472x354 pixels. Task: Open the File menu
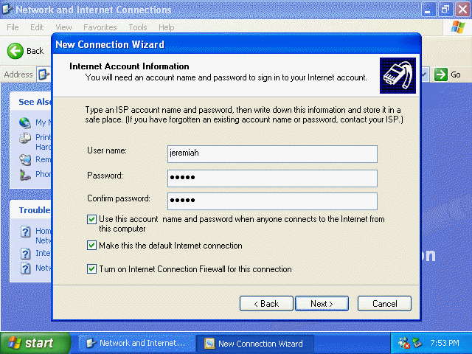click(13, 27)
